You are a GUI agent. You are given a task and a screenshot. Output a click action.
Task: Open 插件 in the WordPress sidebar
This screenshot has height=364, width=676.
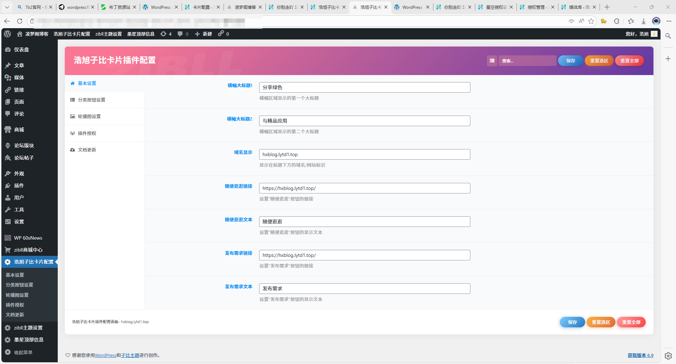[x=19, y=186]
